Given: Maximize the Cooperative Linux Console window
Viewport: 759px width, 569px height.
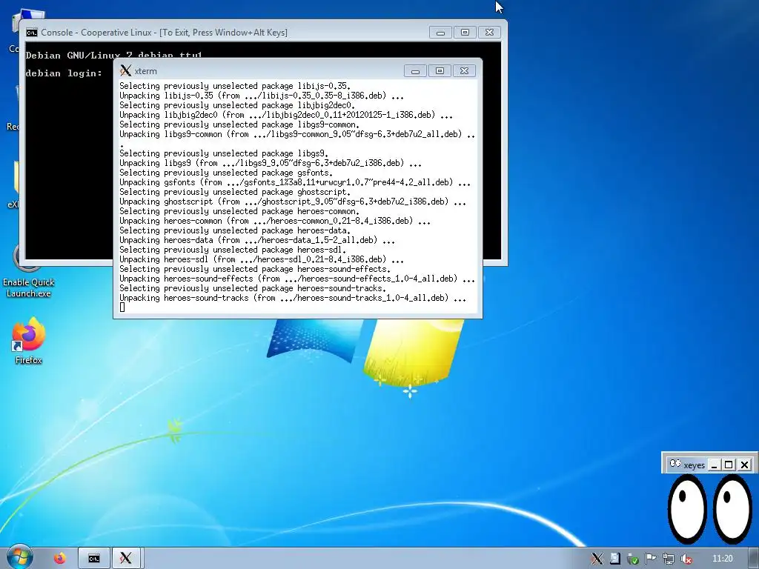Looking at the screenshot, I should tap(465, 33).
